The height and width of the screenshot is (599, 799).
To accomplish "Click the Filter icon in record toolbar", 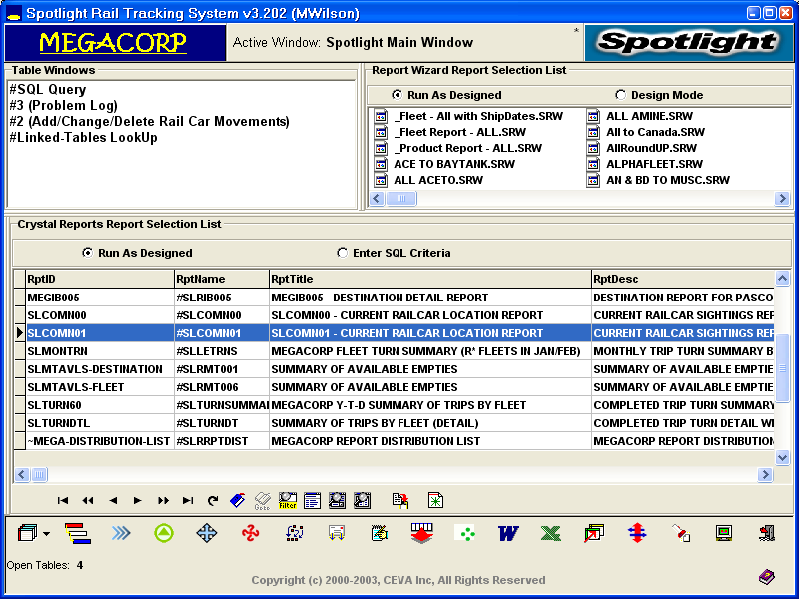I will (x=288, y=501).
